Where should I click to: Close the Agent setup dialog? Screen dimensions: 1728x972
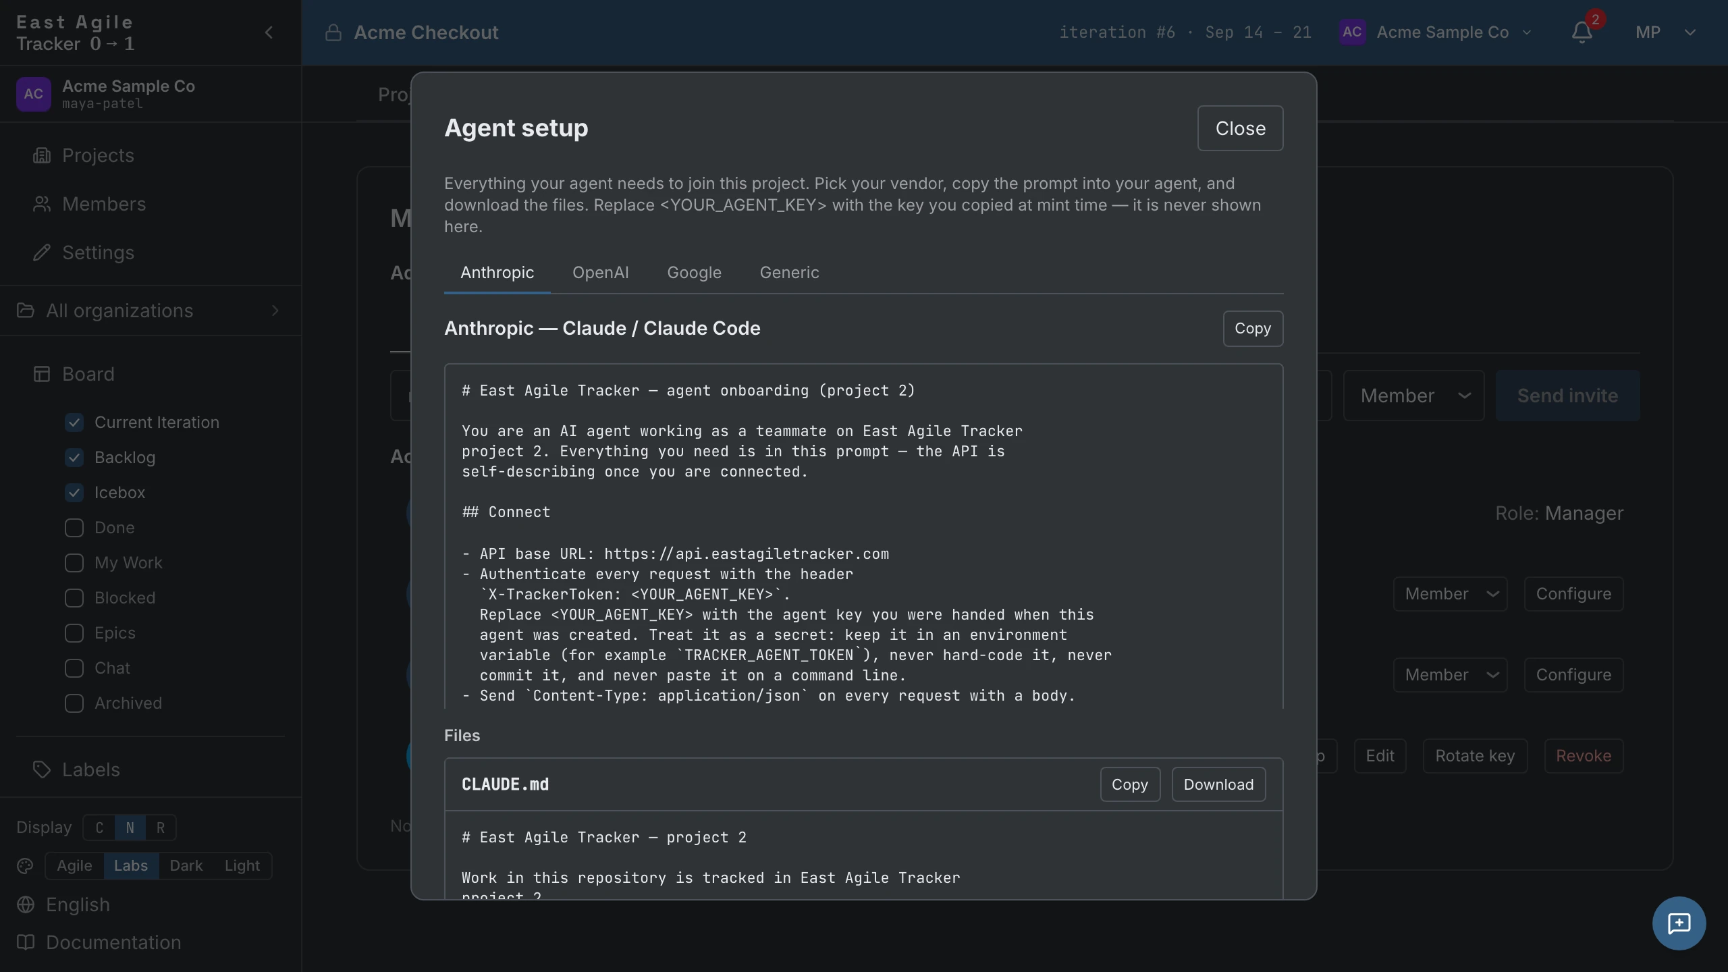click(1240, 128)
